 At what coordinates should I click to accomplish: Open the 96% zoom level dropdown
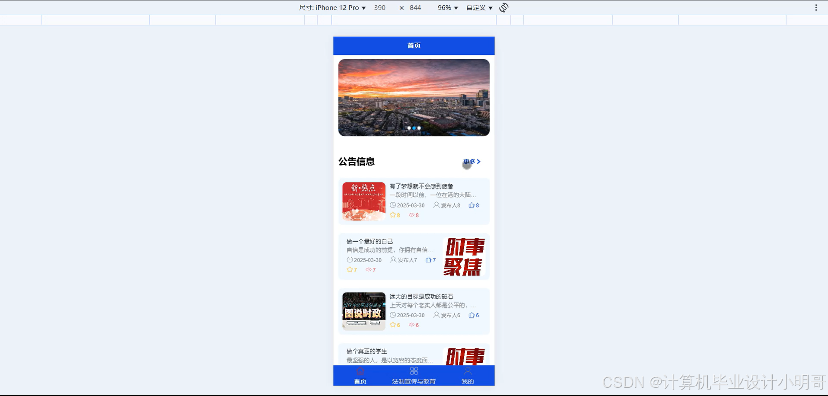point(447,7)
